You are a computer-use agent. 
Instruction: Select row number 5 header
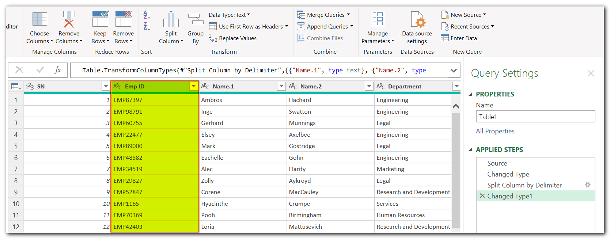tap(16, 146)
